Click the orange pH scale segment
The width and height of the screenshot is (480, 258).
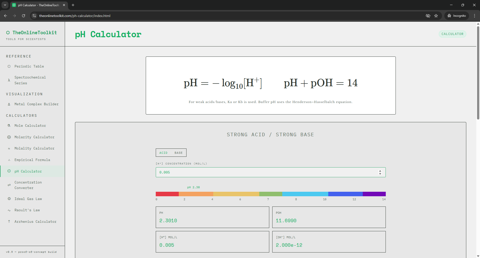point(196,194)
